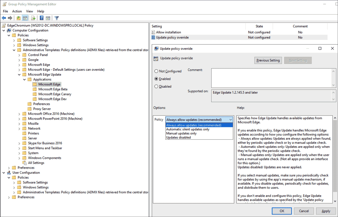Click the Export List toolbar icon
Screen dimensions: 338x217
click(33, 18)
